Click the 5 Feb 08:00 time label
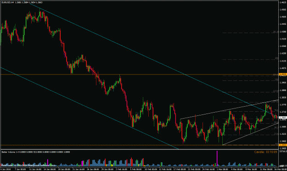Image resolution: width=287 pixels, height=171 pixels. point(136,169)
